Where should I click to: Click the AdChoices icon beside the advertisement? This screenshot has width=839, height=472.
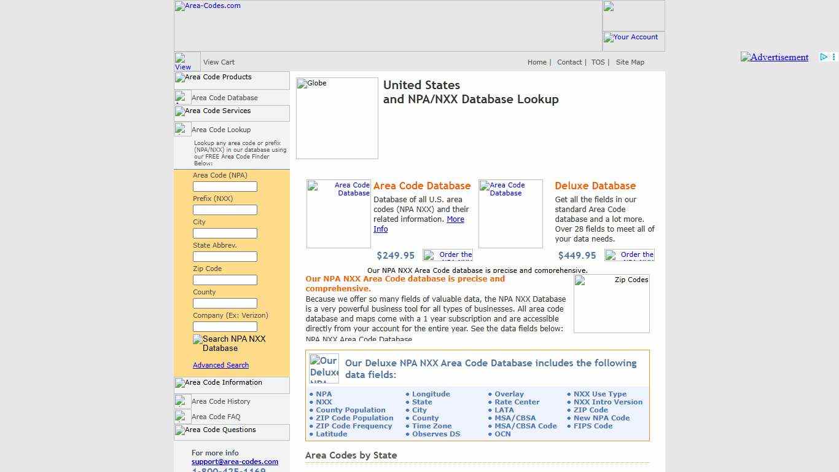[x=824, y=57]
